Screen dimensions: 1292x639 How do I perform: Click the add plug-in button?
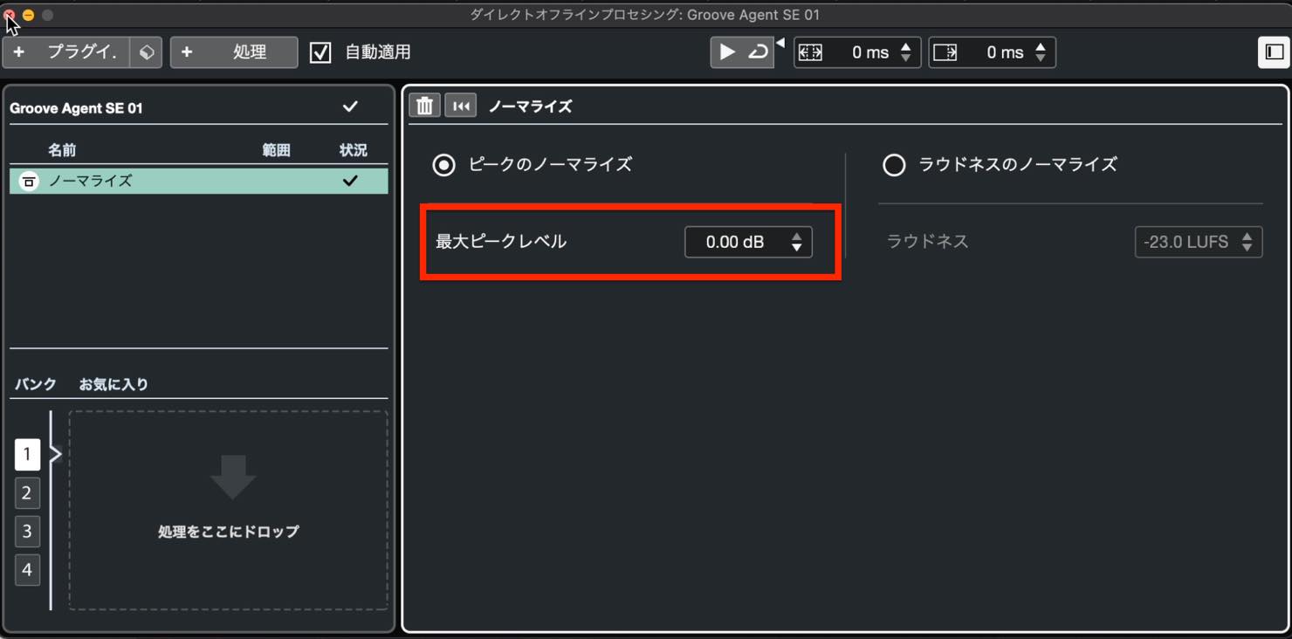click(x=67, y=52)
